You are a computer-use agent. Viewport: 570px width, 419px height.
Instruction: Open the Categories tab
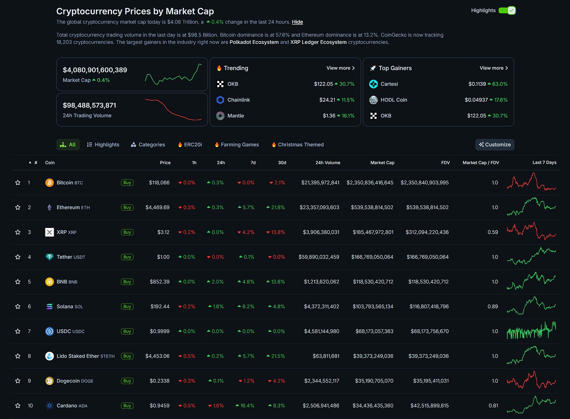point(148,144)
